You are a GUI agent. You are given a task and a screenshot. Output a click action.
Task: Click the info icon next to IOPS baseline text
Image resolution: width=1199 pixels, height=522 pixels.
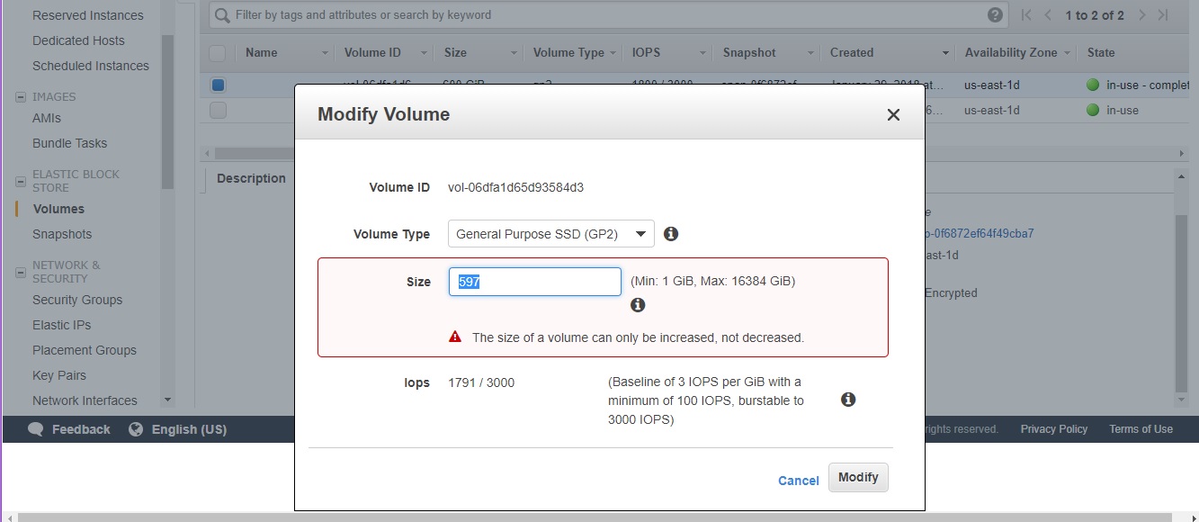[847, 399]
